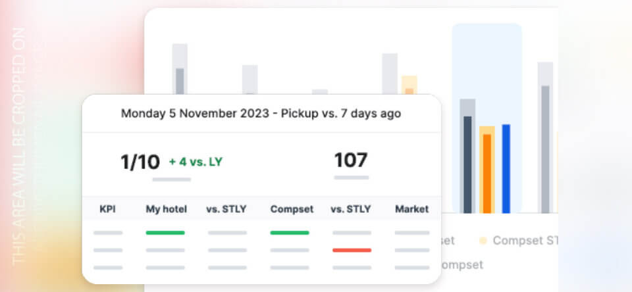Select the My hotel column header
This screenshot has height=292, width=632.
[166, 209]
